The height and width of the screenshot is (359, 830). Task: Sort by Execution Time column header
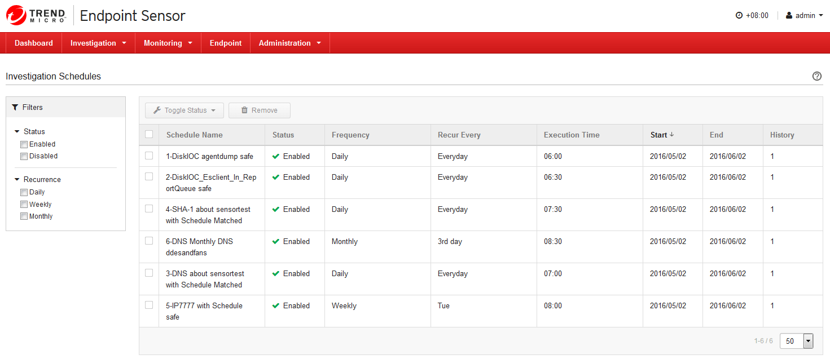click(x=572, y=135)
